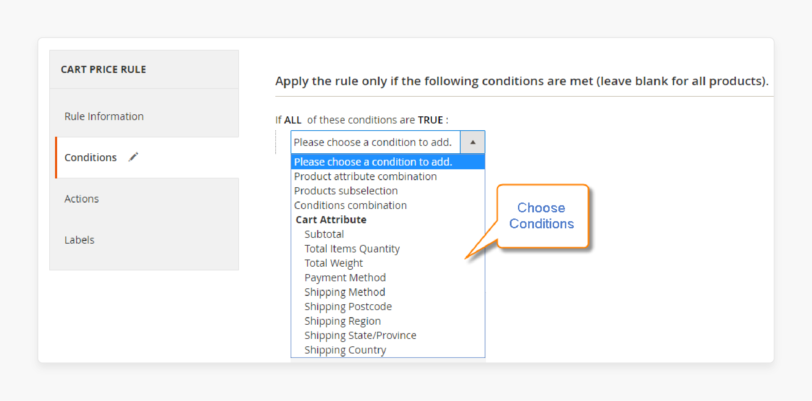Select Products subselection from the list

click(x=346, y=191)
